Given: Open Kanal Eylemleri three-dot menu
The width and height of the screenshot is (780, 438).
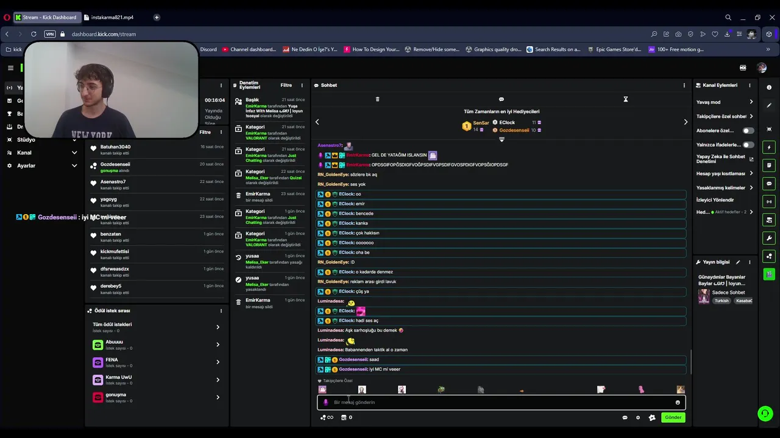Looking at the screenshot, I should [750, 85].
